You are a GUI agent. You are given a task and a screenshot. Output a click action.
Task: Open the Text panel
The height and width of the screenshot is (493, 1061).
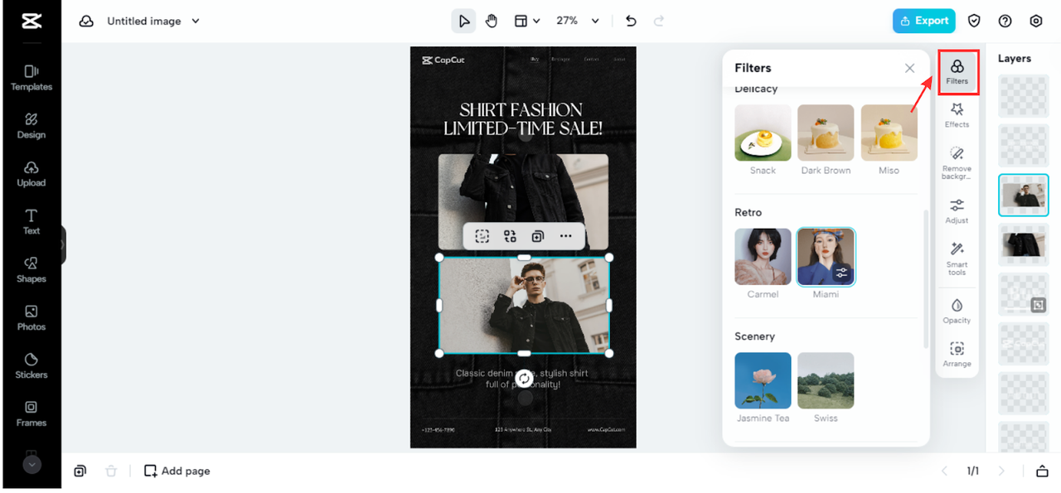(31, 222)
